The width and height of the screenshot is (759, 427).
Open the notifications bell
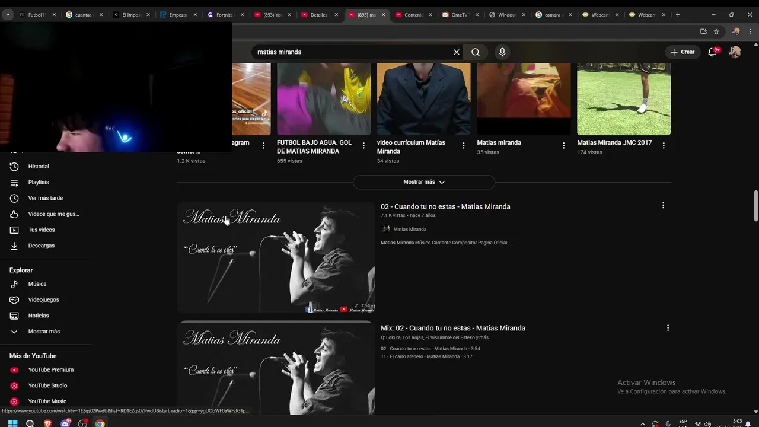click(712, 52)
